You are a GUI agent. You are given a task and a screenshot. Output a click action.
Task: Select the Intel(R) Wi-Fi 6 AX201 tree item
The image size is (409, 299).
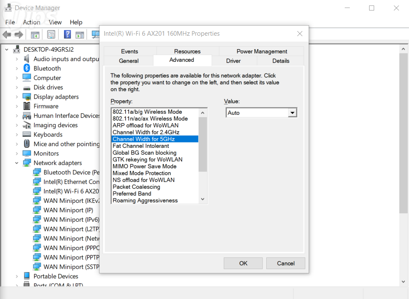[71, 191]
